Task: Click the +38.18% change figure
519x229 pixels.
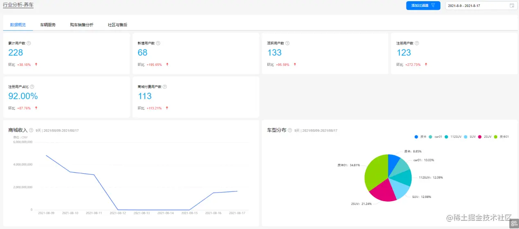Action: [x=24, y=65]
